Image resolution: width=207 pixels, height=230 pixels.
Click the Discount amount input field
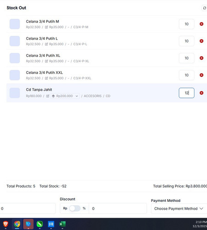click(x=118, y=208)
